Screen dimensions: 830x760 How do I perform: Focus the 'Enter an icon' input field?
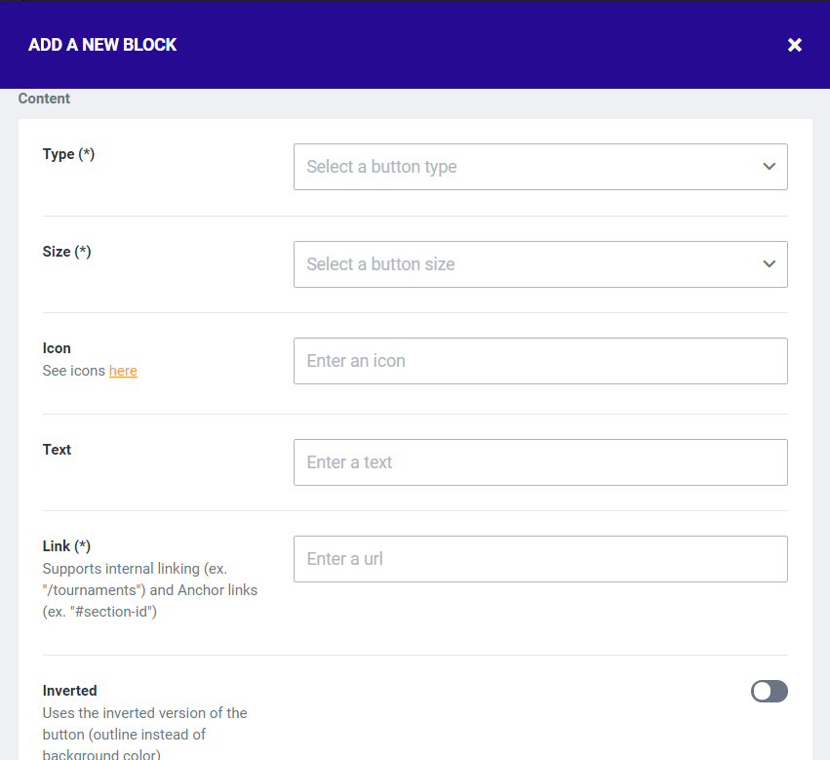539,361
